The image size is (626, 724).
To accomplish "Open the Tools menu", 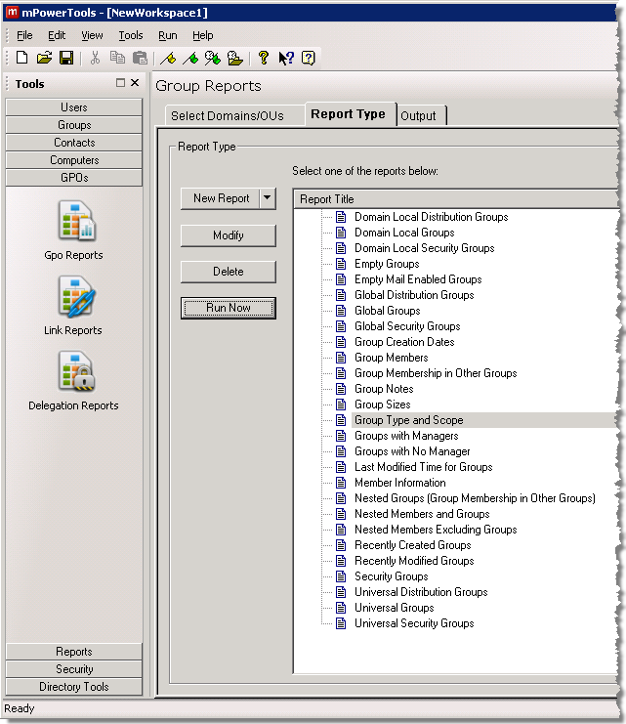I will point(131,35).
